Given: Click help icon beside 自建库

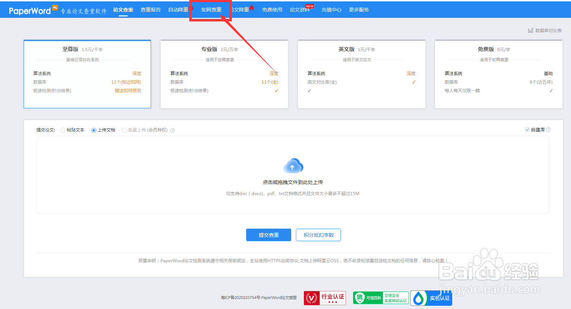Looking at the screenshot, I should (548, 130).
